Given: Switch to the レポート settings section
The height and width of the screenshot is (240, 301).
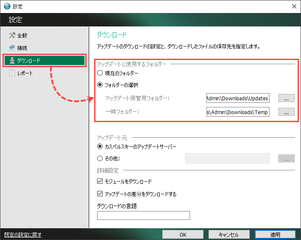Looking at the screenshot, I should (x=25, y=73).
